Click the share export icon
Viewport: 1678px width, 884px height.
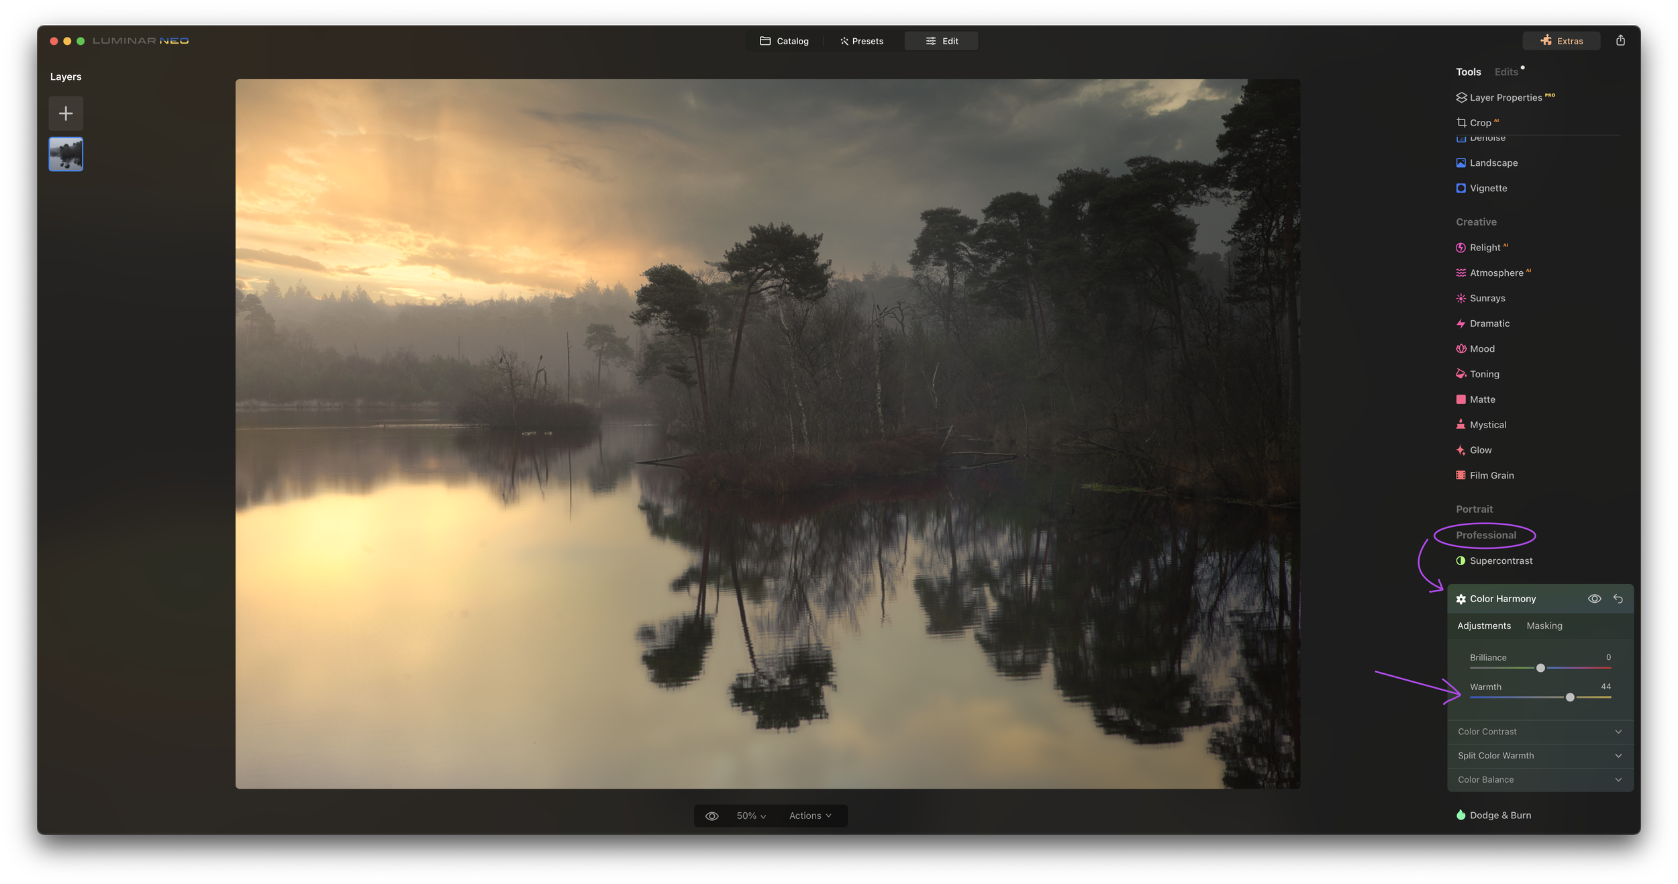tap(1620, 41)
